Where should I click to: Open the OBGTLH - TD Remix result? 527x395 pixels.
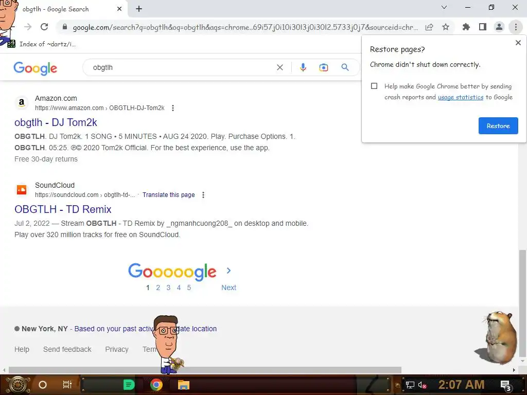tap(63, 209)
